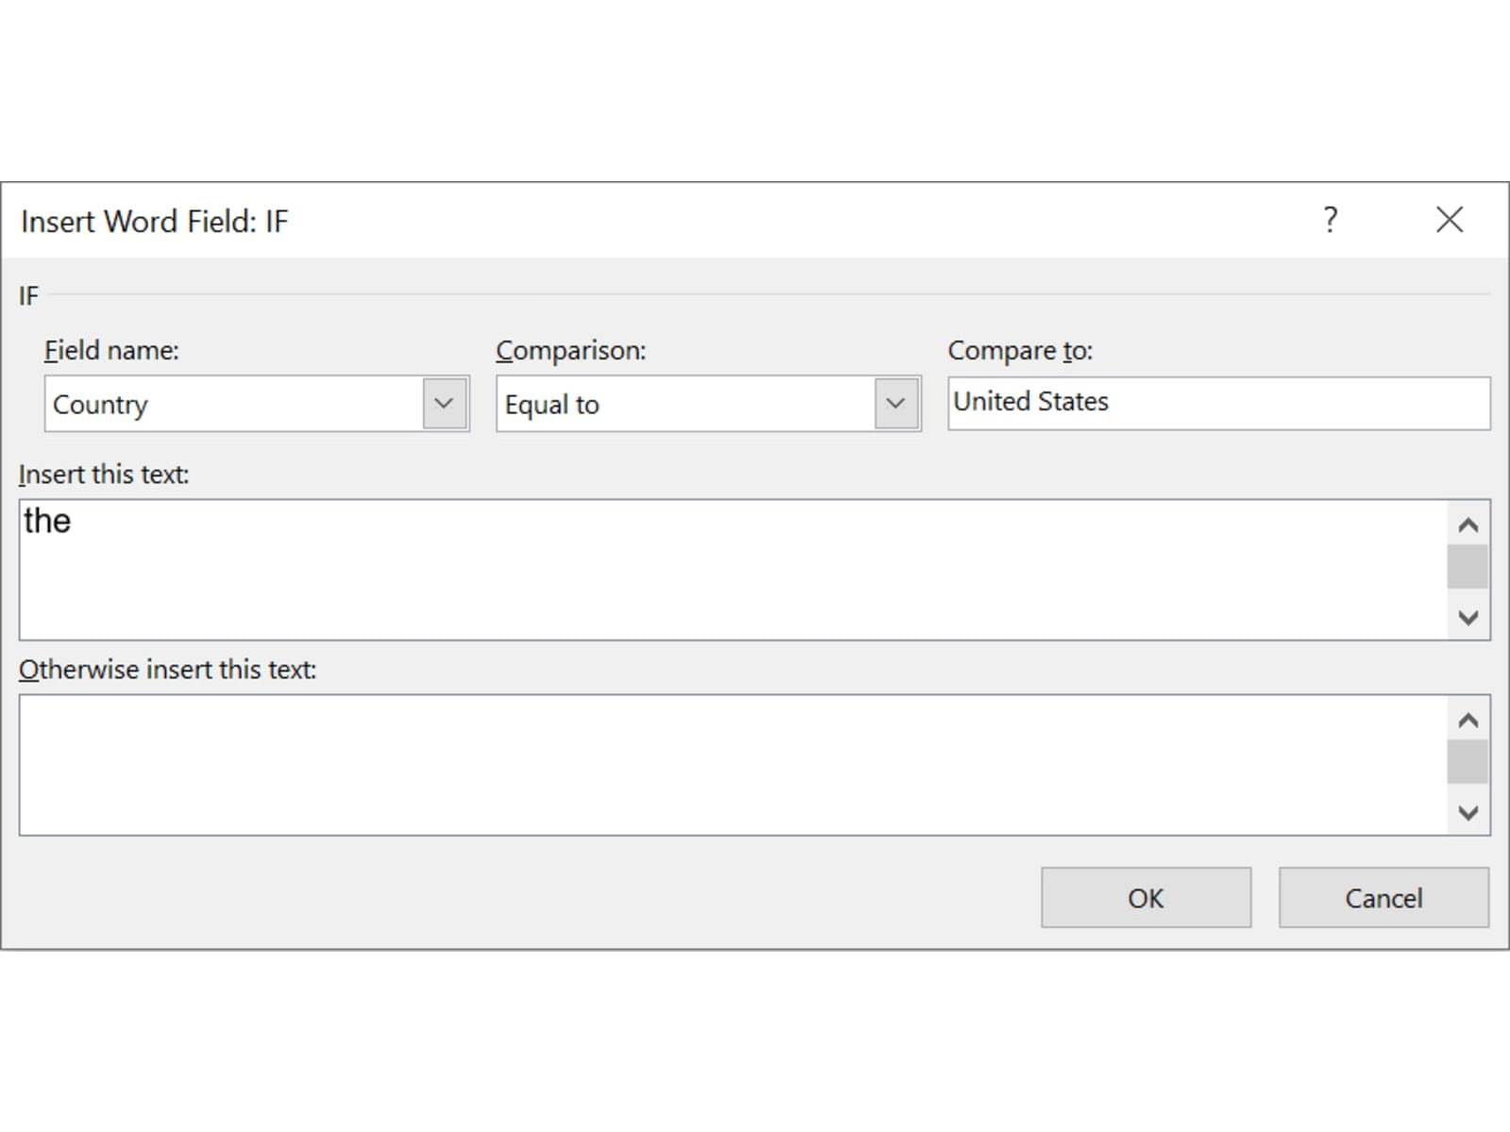
Task: Click the 'Otherwise insert this text:' label
Action: (x=168, y=670)
